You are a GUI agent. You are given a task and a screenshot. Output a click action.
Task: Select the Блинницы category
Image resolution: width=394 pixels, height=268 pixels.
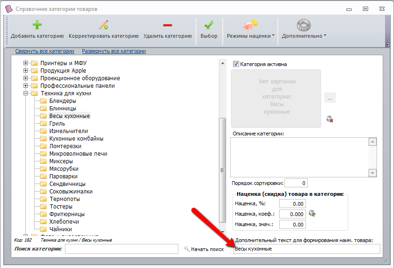(63, 109)
